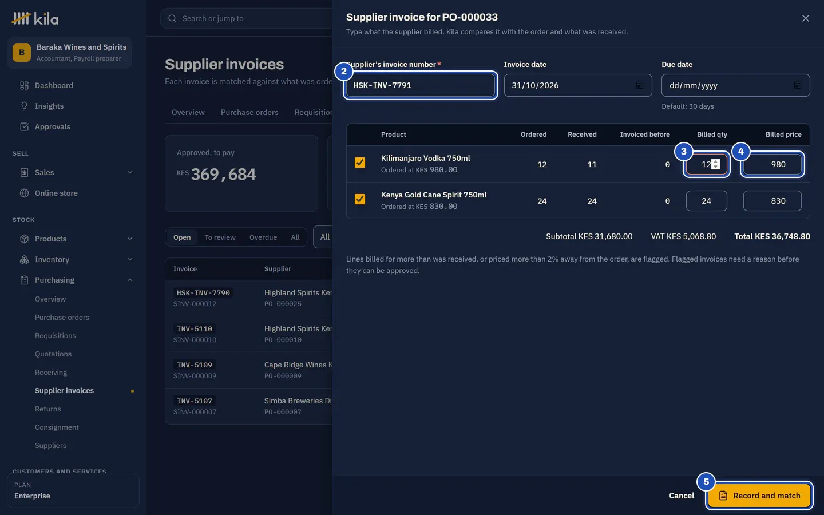Screen dimensions: 824x515
Task: Close the supplier invoice panel
Action: [x=806, y=18]
